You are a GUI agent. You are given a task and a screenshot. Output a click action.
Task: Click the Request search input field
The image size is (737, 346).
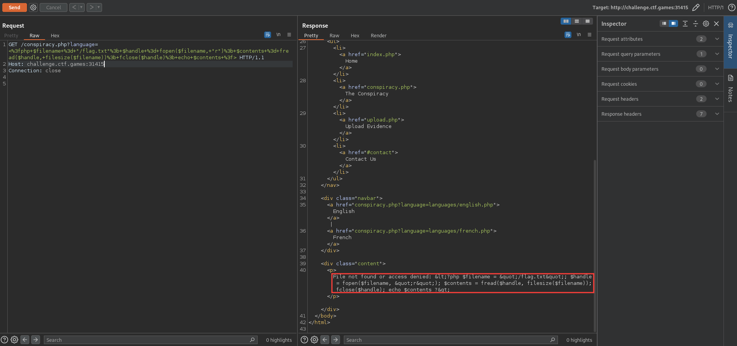pyautogui.click(x=146, y=340)
